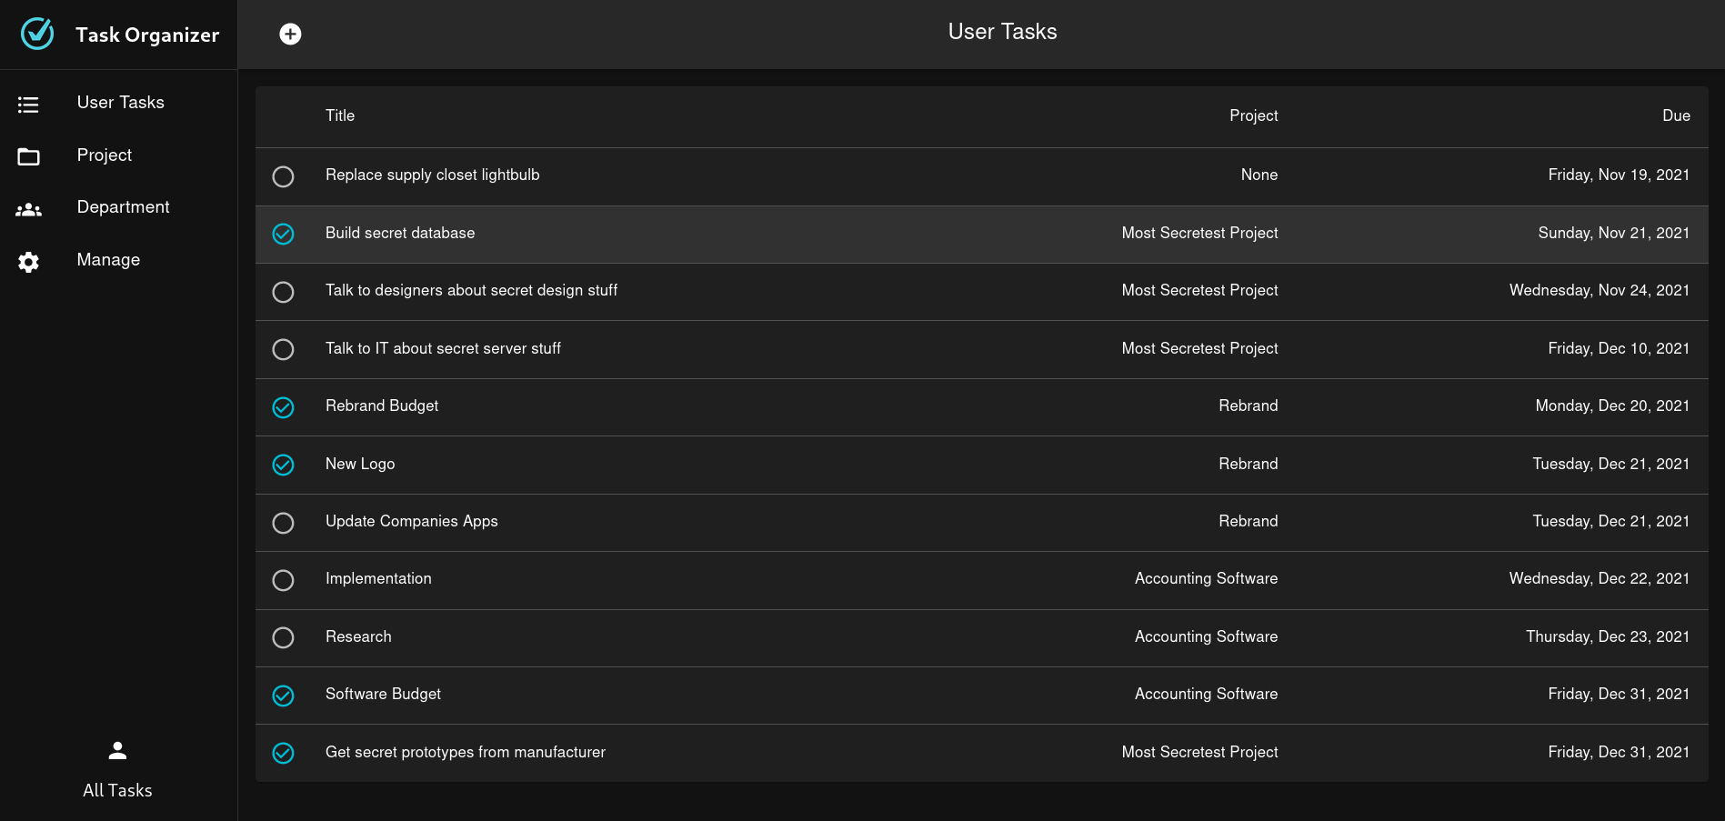The height and width of the screenshot is (821, 1725).
Task: Open the Talk to IT about secret server stuff task
Action: click(x=443, y=348)
